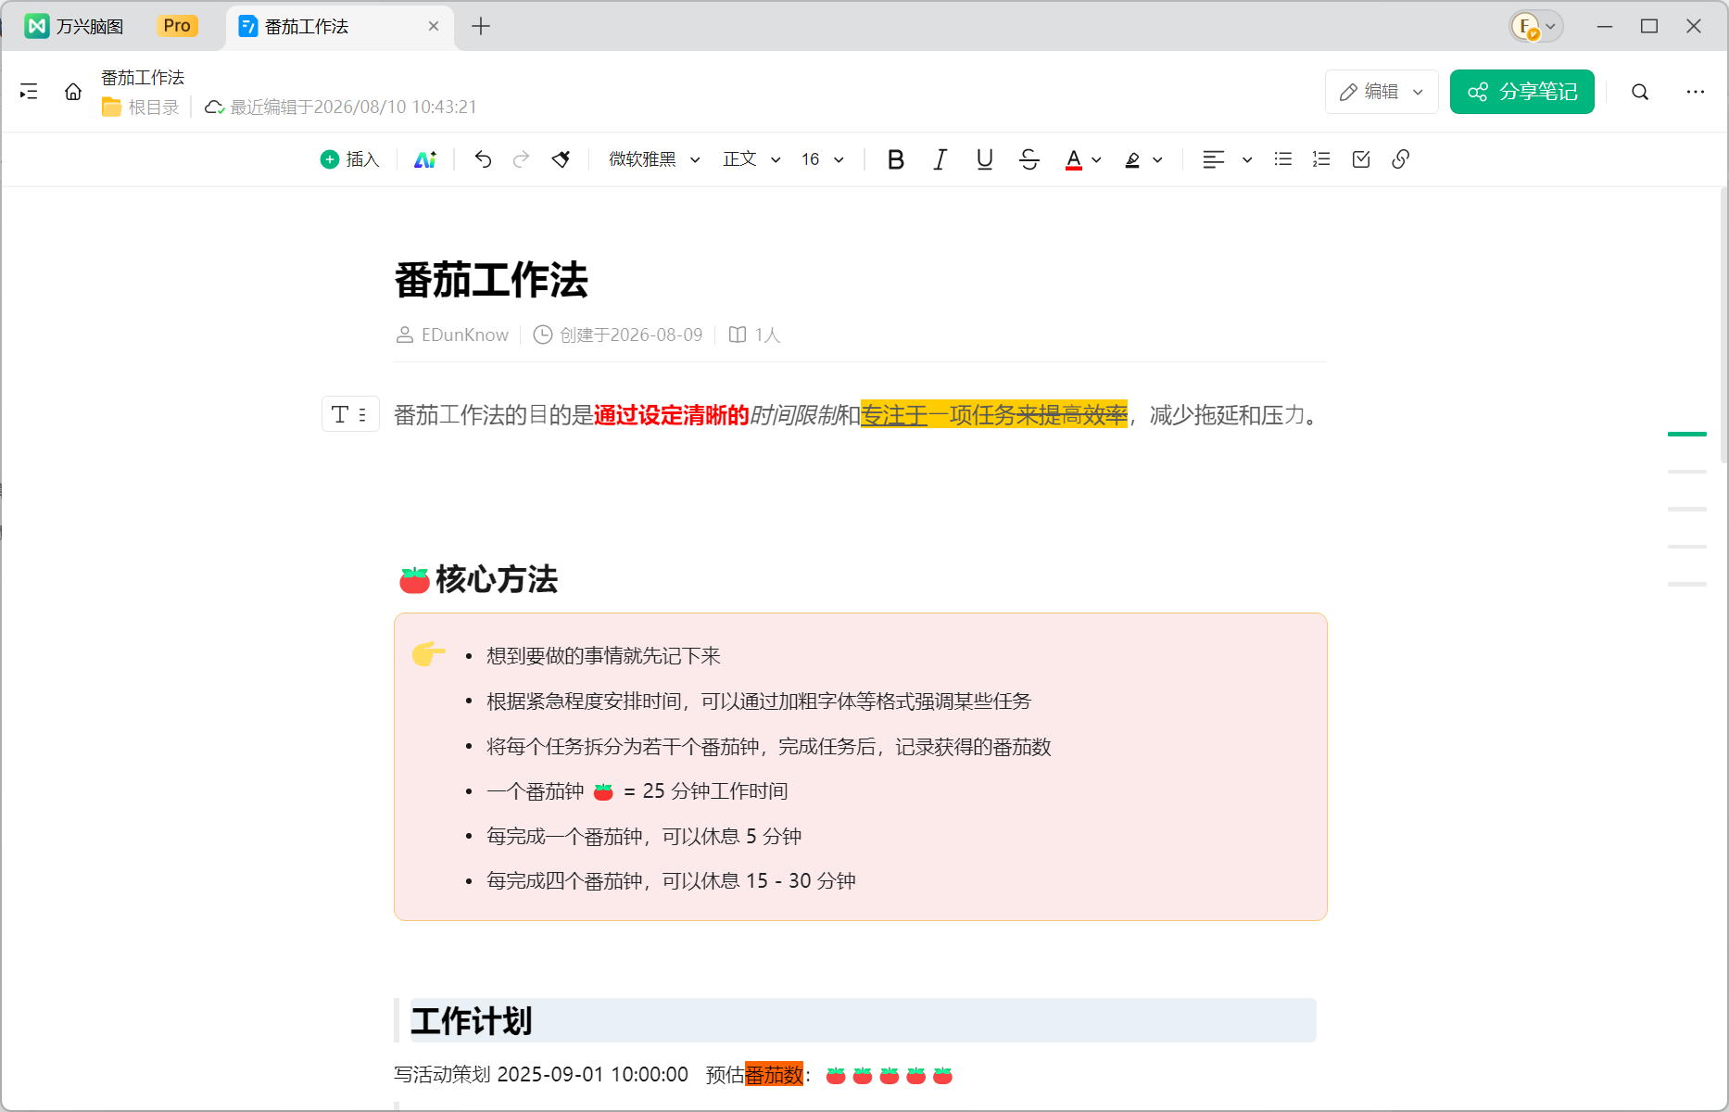The width and height of the screenshot is (1729, 1112).
Task: Select the format painter tool
Action: tap(561, 159)
